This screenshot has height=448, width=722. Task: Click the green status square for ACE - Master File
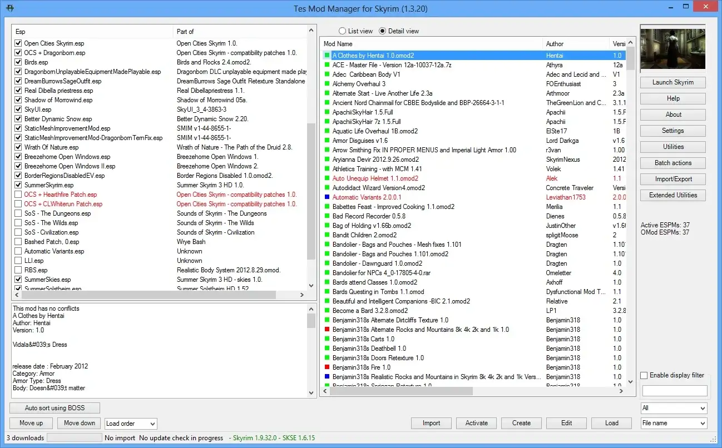click(328, 64)
